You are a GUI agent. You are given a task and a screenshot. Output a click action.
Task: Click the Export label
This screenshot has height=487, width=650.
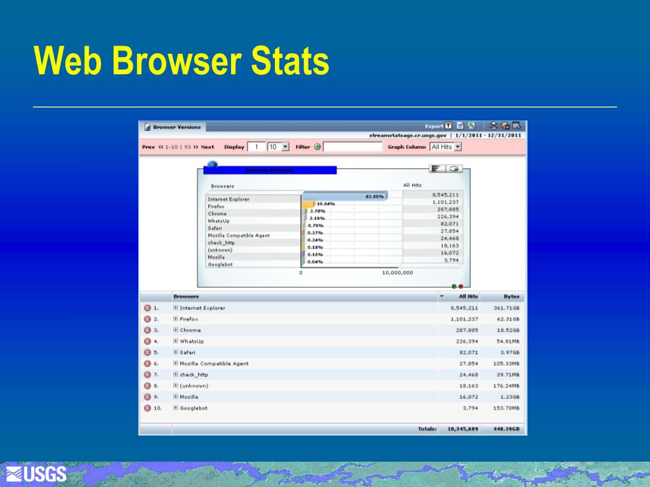434,126
